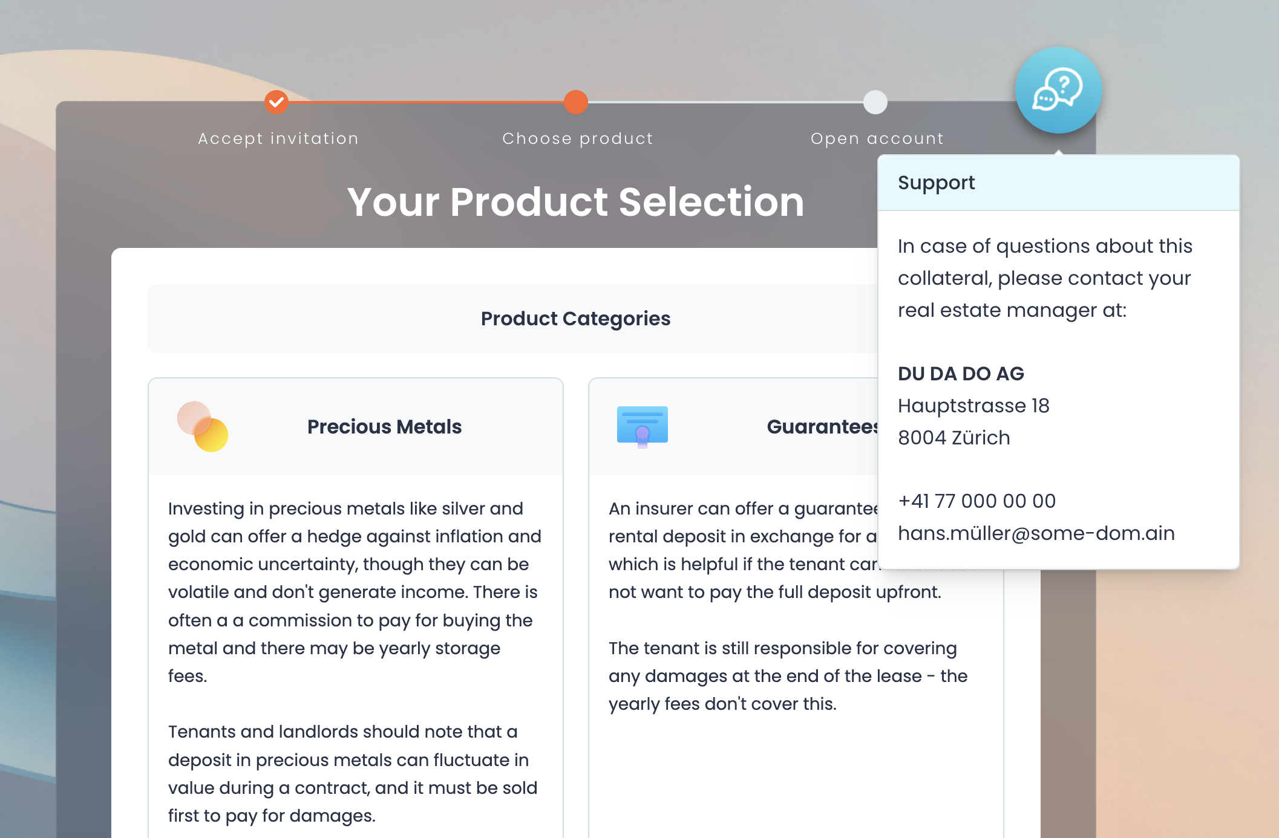Click the orange Choose product step dot
This screenshot has width=1279, height=838.
tap(575, 103)
